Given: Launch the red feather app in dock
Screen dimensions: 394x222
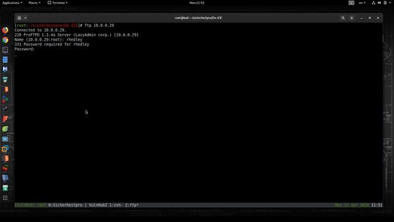Looking at the screenshot, I should click(5, 119).
